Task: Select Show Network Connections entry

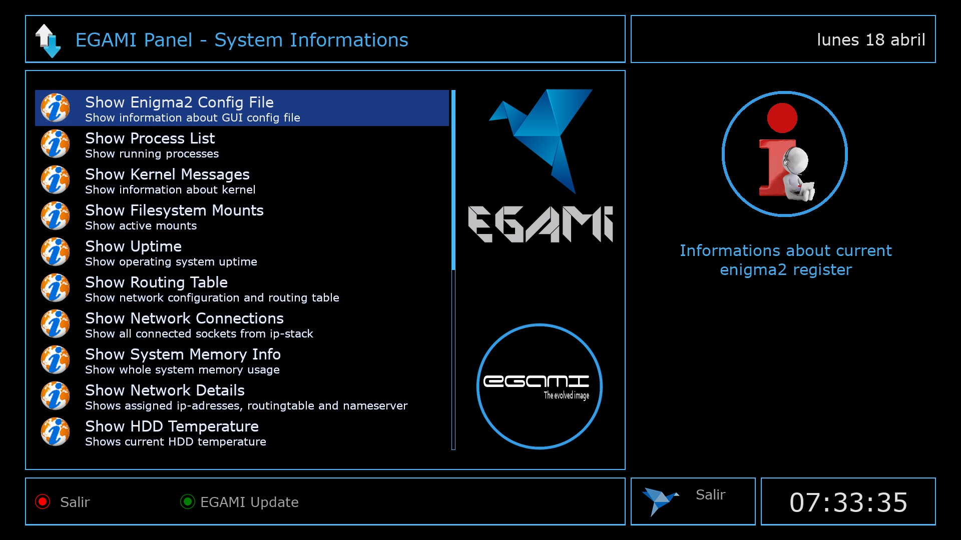Action: tap(184, 324)
